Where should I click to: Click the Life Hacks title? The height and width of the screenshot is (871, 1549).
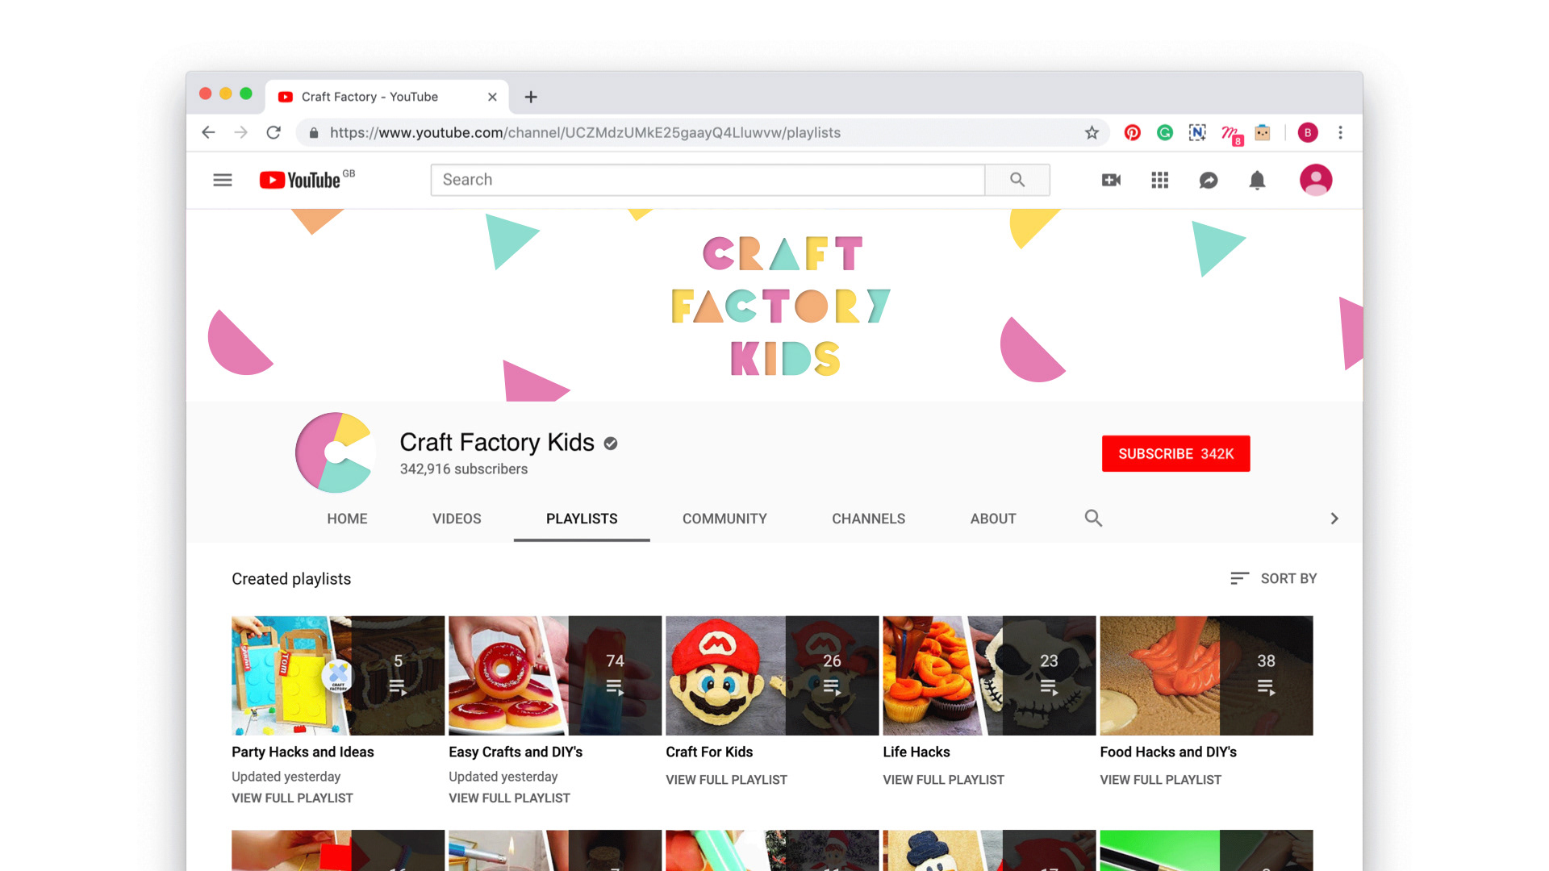pyautogui.click(x=916, y=752)
